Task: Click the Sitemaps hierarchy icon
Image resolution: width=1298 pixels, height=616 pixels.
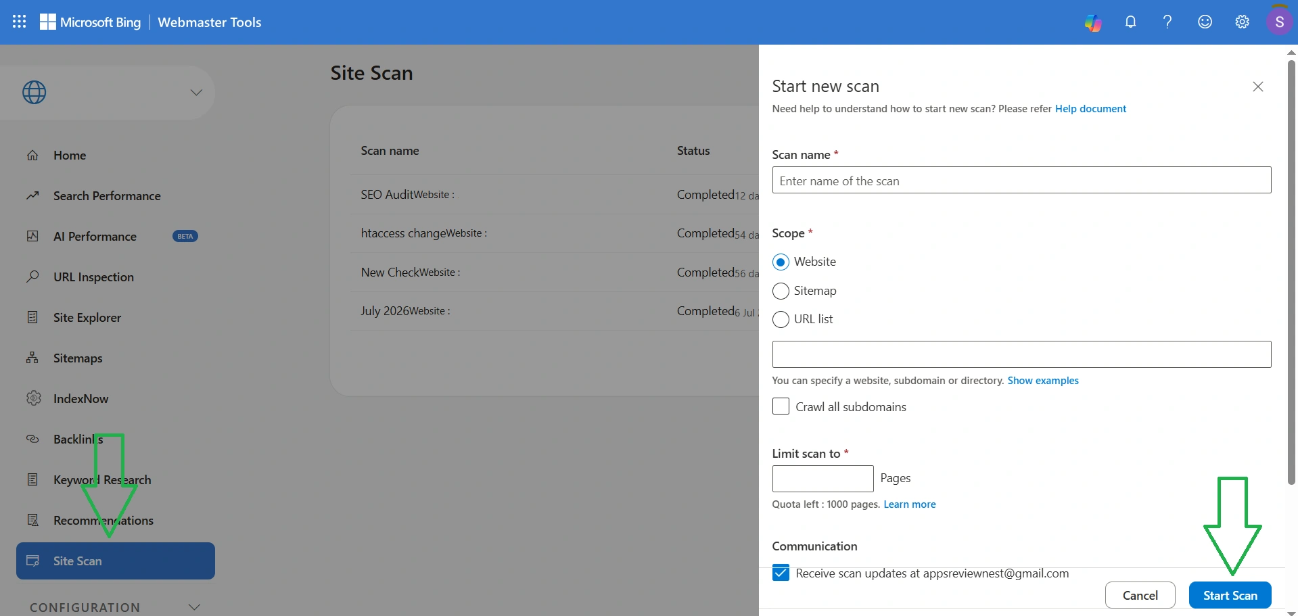Action: pos(32,358)
